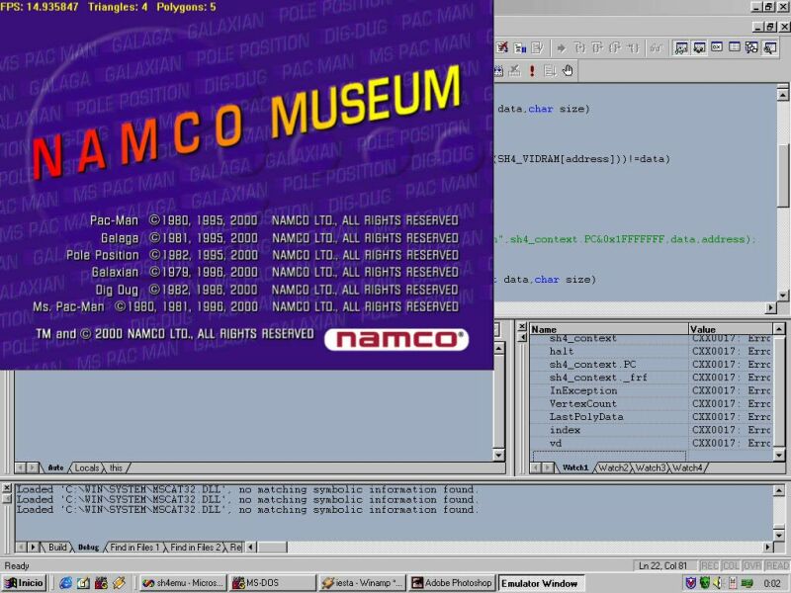
Task: Switch to the sh4emu Microsoft taskbar button
Action: (183, 583)
